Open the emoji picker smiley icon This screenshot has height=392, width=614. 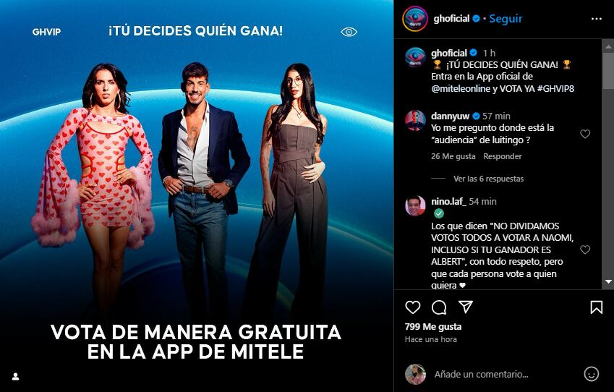[x=592, y=374]
